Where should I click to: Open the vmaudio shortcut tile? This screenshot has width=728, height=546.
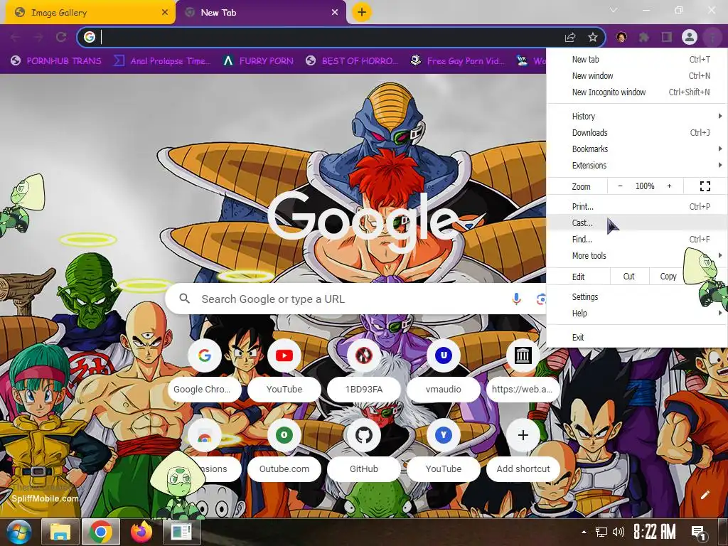tap(444, 370)
